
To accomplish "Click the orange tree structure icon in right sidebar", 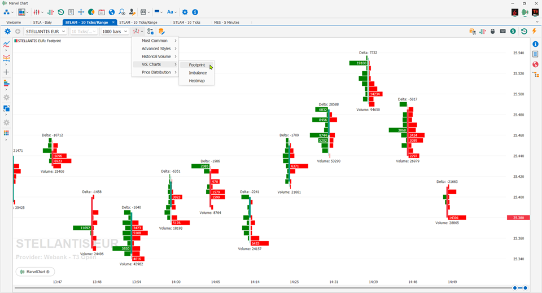I will [535, 75].
